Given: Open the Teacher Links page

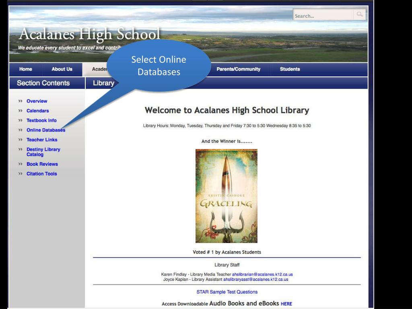Looking at the screenshot, I should point(42,140).
